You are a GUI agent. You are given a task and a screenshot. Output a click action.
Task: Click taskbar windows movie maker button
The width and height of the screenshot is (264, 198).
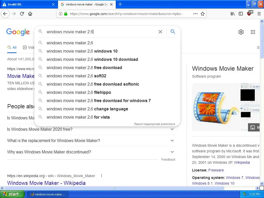(x=48, y=194)
